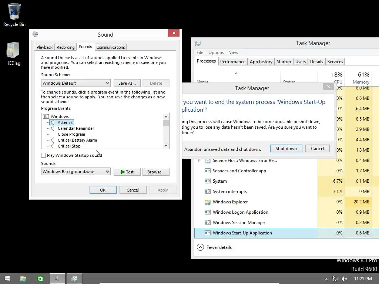Open the Start menu from the taskbar
Viewport: 379px width, 284px height.
(x=7, y=278)
